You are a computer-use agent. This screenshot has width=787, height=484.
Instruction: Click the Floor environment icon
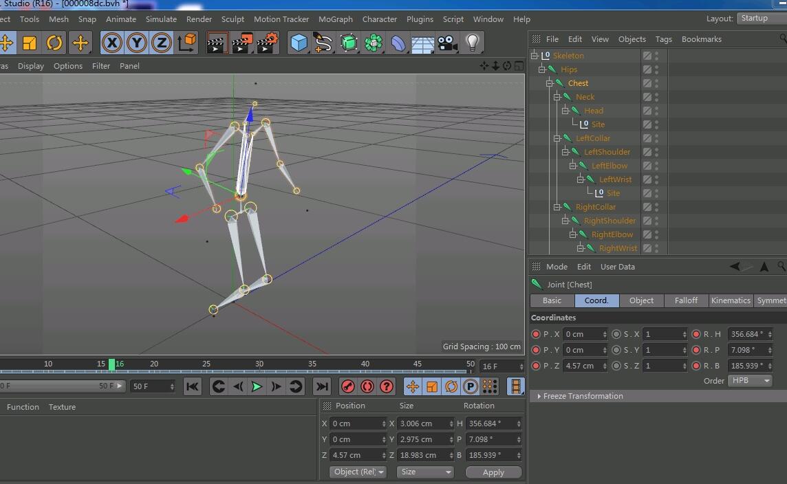422,43
